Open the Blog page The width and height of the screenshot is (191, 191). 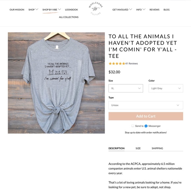pyautogui.click(x=167, y=10)
